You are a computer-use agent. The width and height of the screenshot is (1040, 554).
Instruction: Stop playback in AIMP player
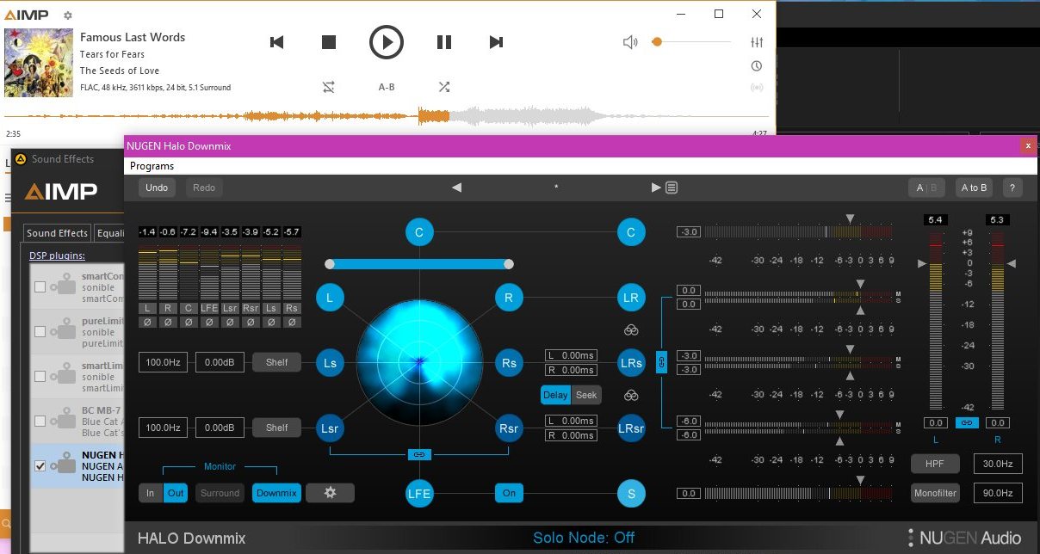pos(328,41)
